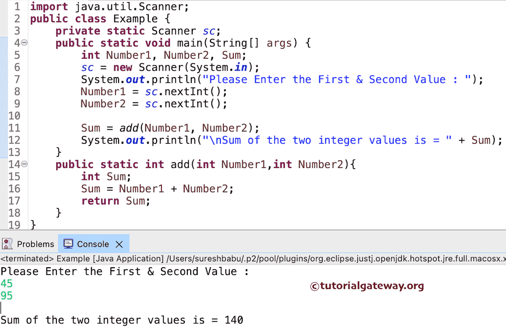Collapse the main method fold marker on line 4
This screenshot has height=329, width=506.
click(x=23, y=43)
